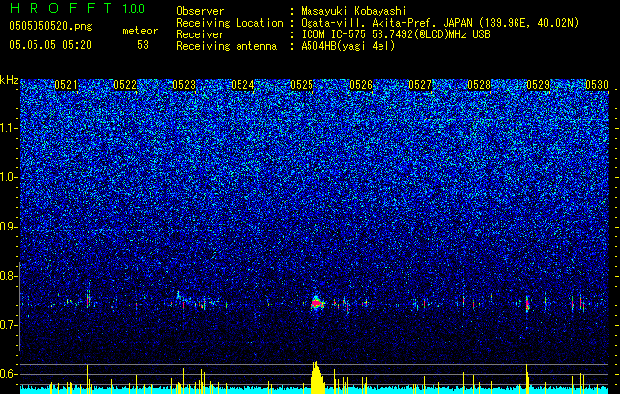Click the 0526 time marker

coord(361,85)
